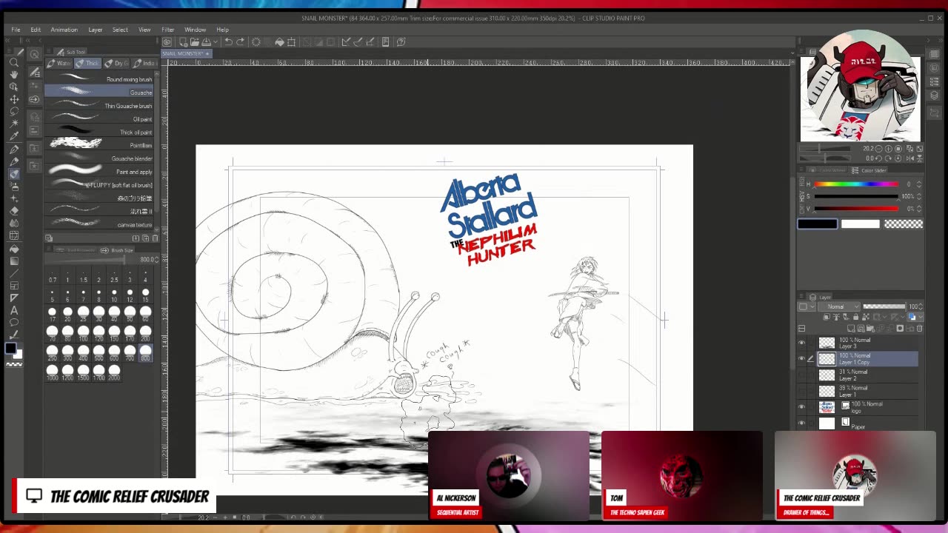Select the transparent checkered color swatch
The image size is (948, 533).
click(904, 224)
